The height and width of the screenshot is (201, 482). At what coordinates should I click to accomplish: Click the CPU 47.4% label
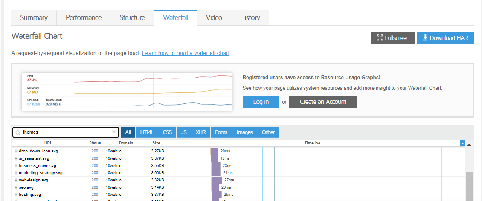[x=32, y=78]
